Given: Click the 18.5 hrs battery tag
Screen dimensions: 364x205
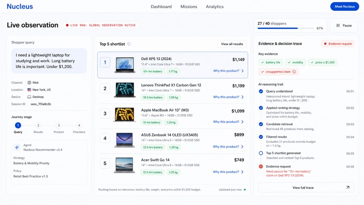Looking at the screenshot, I should pyautogui.click(x=153, y=97).
